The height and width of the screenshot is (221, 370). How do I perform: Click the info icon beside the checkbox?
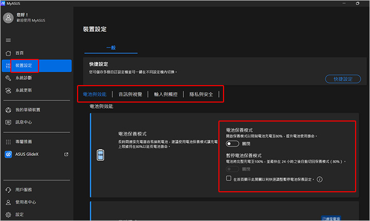coord(320,179)
